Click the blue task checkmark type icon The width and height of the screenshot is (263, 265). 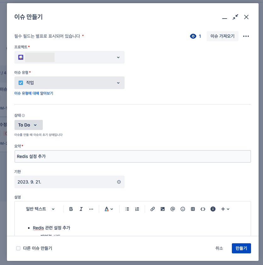click(x=21, y=83)
